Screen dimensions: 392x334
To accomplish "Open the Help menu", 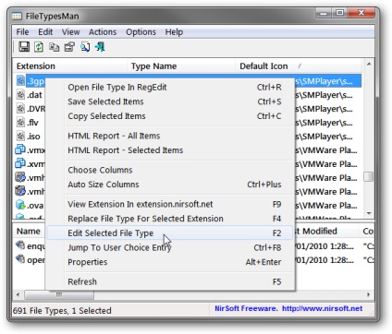I will (174, 32).
